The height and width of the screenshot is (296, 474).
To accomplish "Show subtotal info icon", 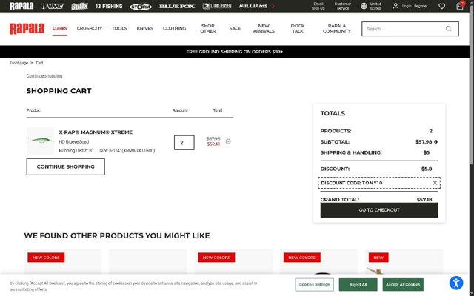I will [436, 141].
